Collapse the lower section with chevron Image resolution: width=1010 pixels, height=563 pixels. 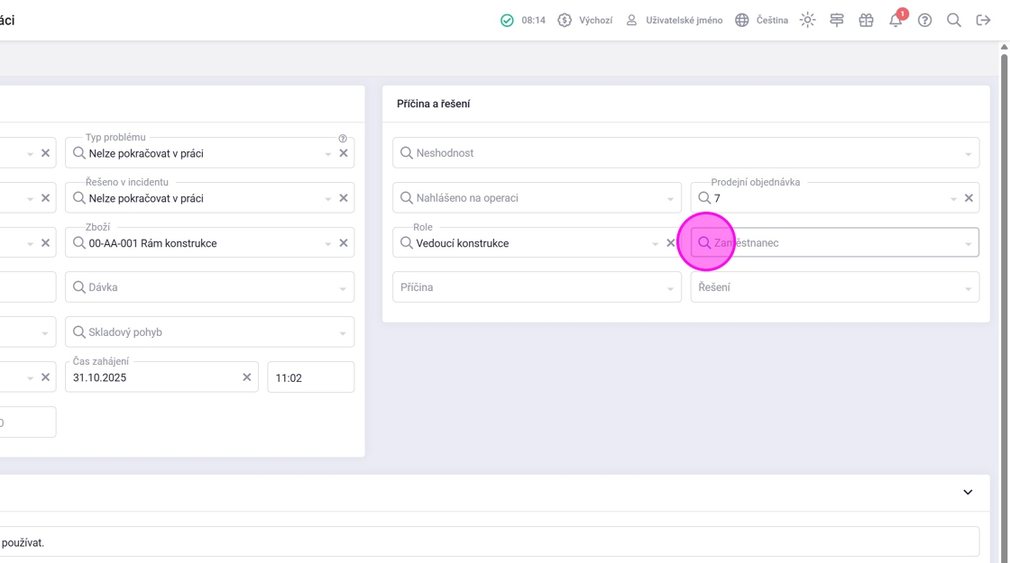[x=968, y=493]
